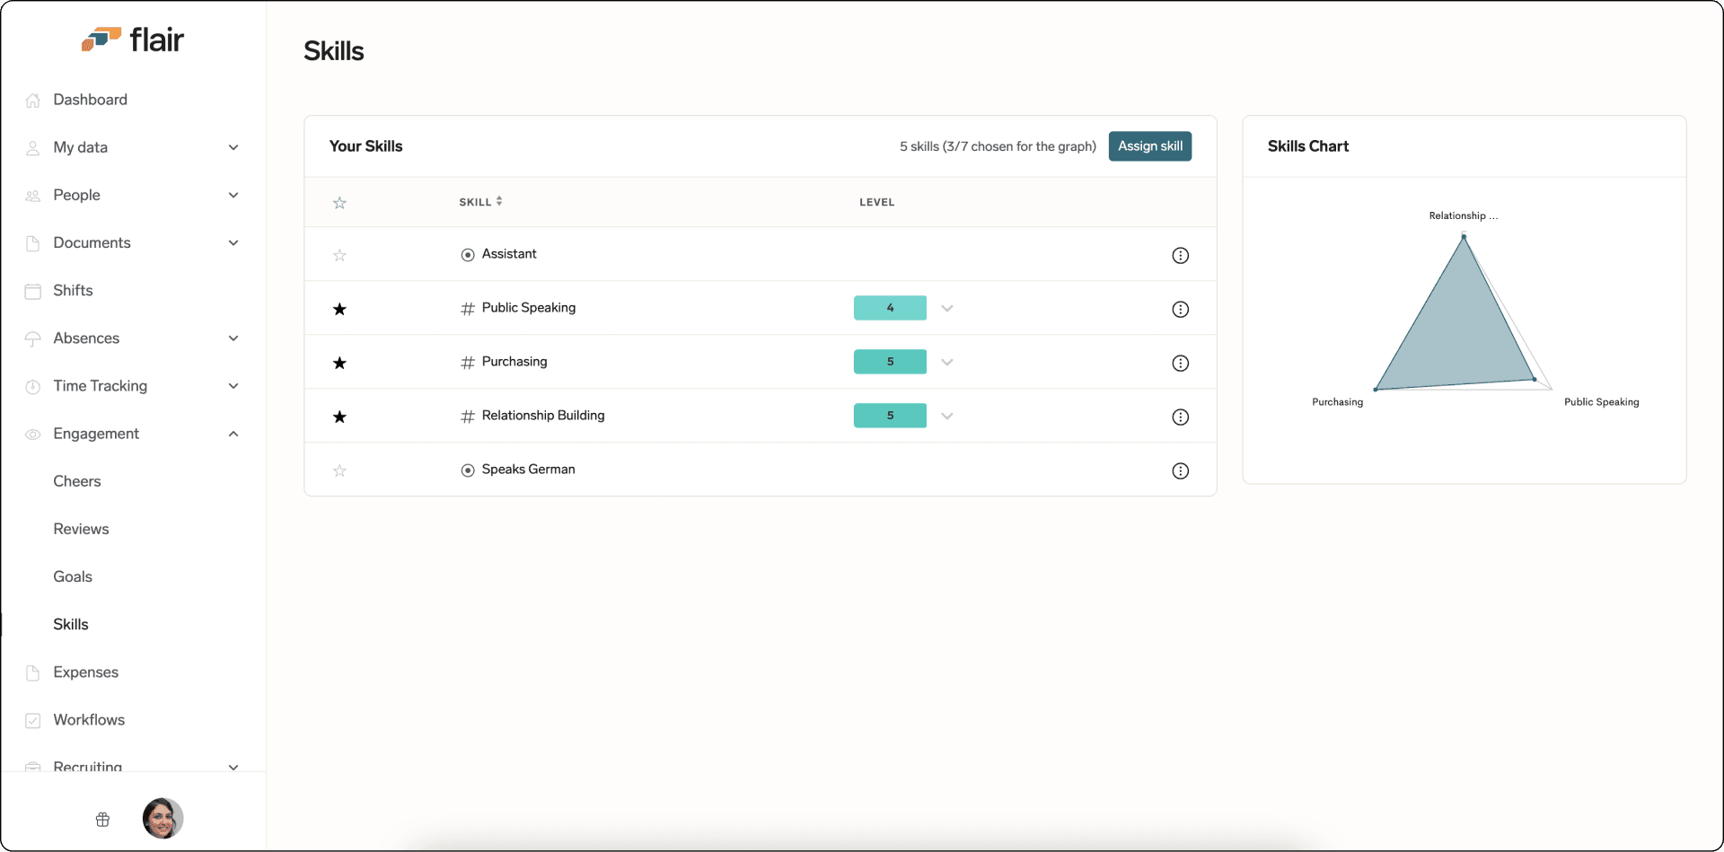The image size is (1724, 852).
Task: Click radio icon beside Speaks German
Action: coord(468,470)
